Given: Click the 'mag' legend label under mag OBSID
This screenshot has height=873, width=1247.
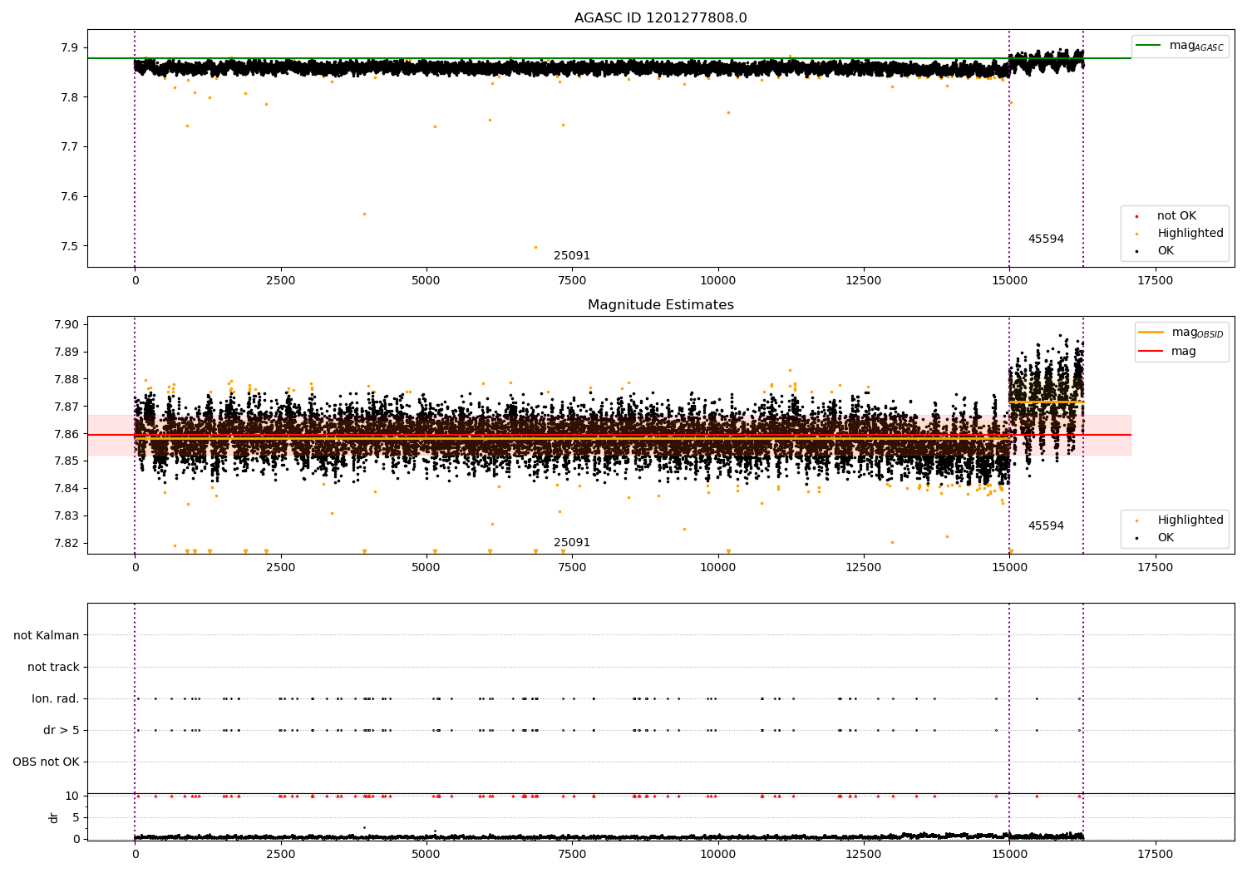Looking at the screenshot, I should pyautogui.click(x=1184, y=352).
